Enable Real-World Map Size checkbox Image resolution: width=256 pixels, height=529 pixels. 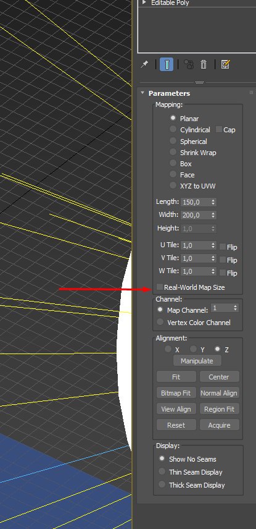[159, 287]
